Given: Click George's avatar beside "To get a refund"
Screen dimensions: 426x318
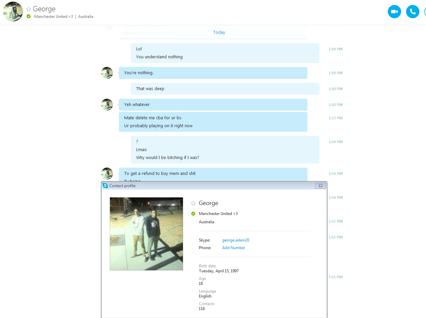Looking at the screenshot, I should click(x=107, y=174).
